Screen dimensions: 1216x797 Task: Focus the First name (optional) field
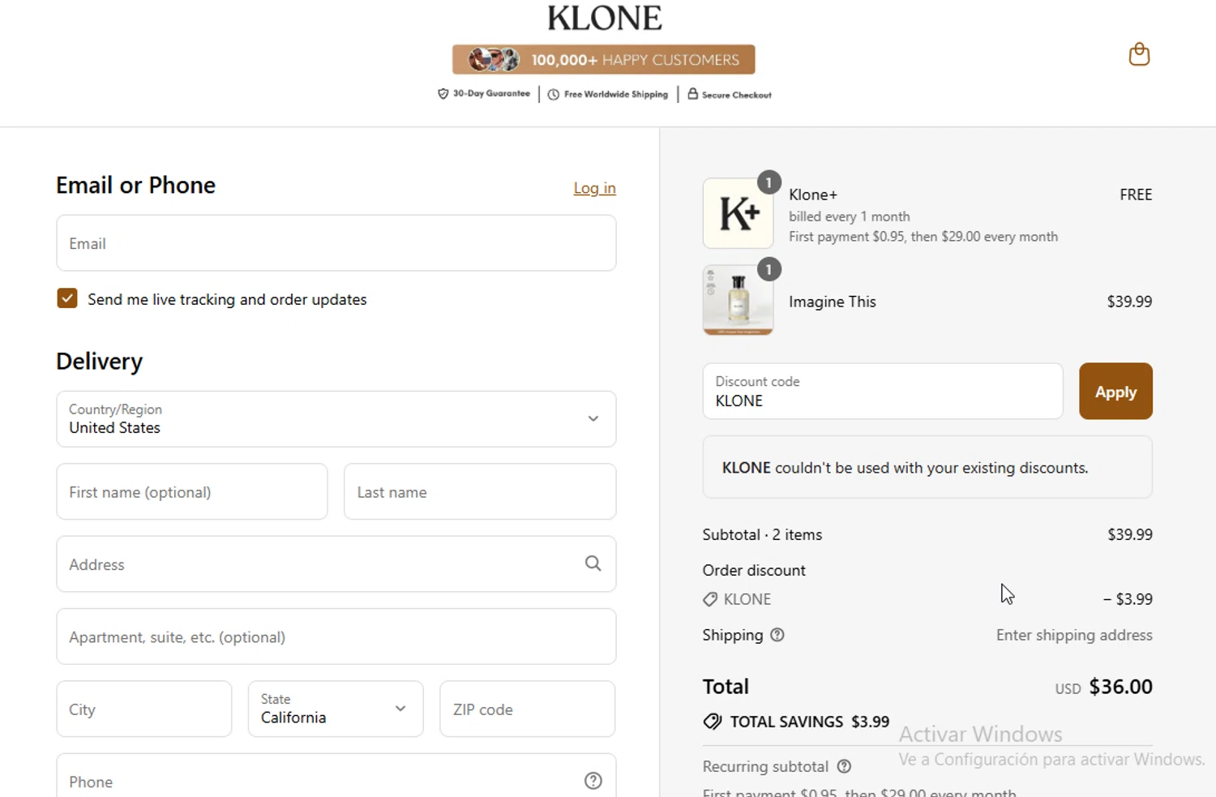click(x=192, y=491)
